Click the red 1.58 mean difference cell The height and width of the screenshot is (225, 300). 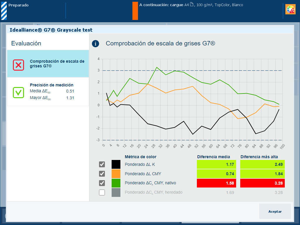point(217,183)
